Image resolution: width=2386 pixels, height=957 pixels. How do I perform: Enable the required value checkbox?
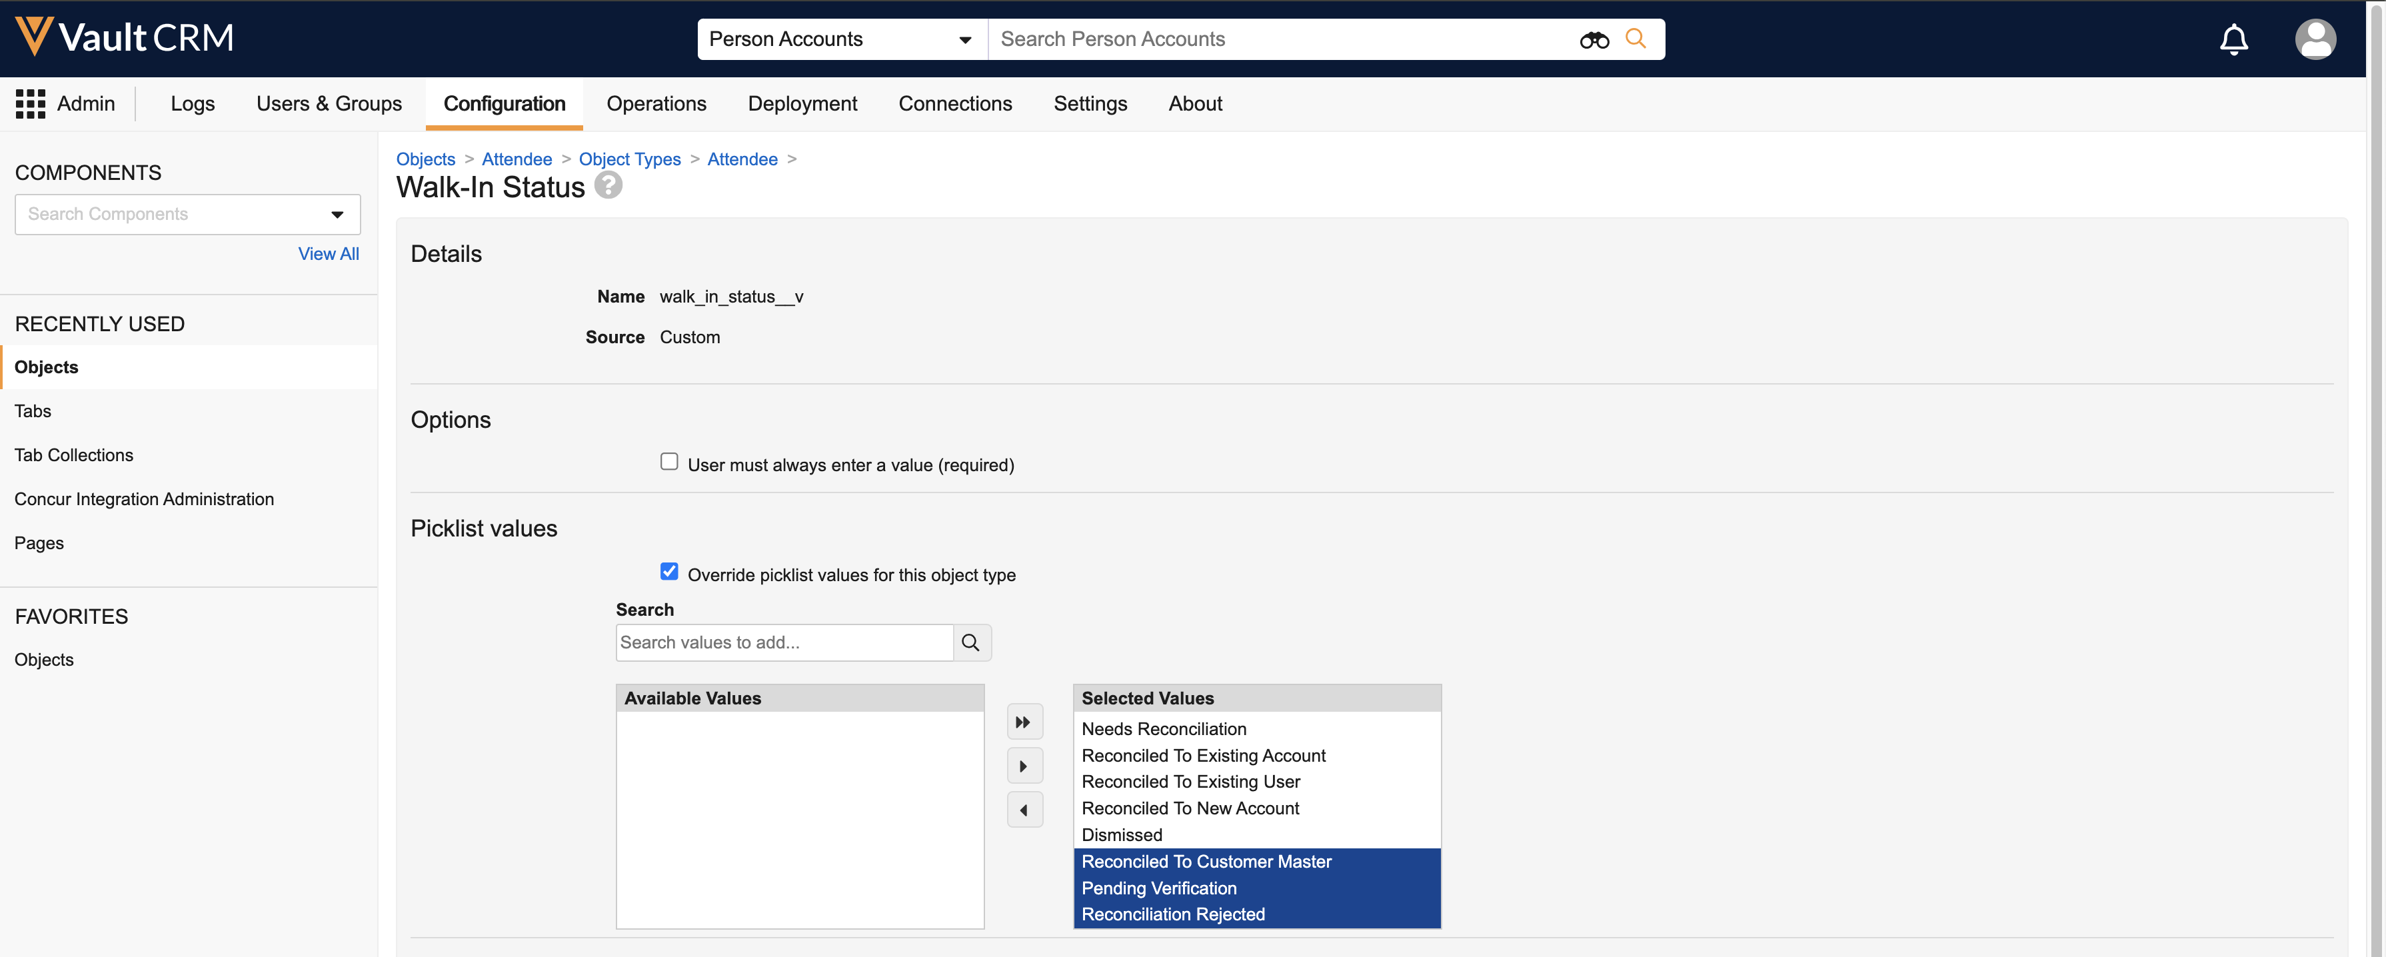pyautogui.click(x=668, y=463)
